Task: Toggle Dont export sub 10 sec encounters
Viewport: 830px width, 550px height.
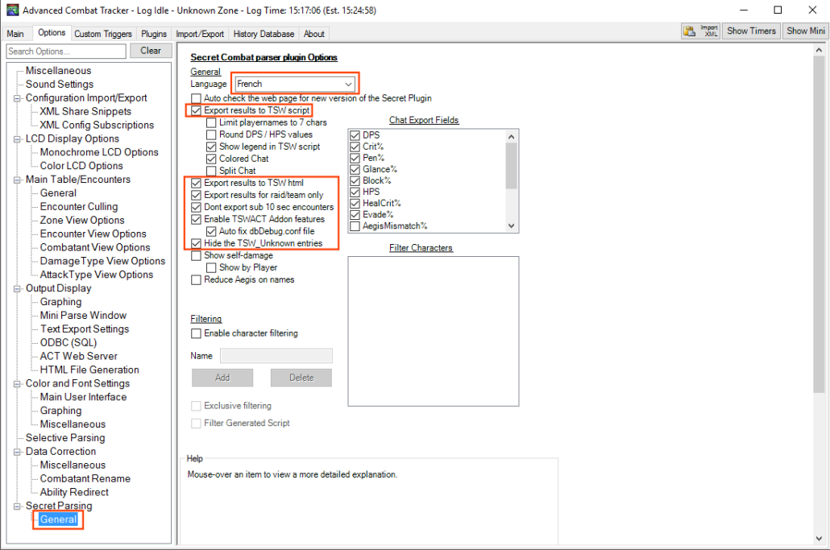Action: (x=196, y=207)
